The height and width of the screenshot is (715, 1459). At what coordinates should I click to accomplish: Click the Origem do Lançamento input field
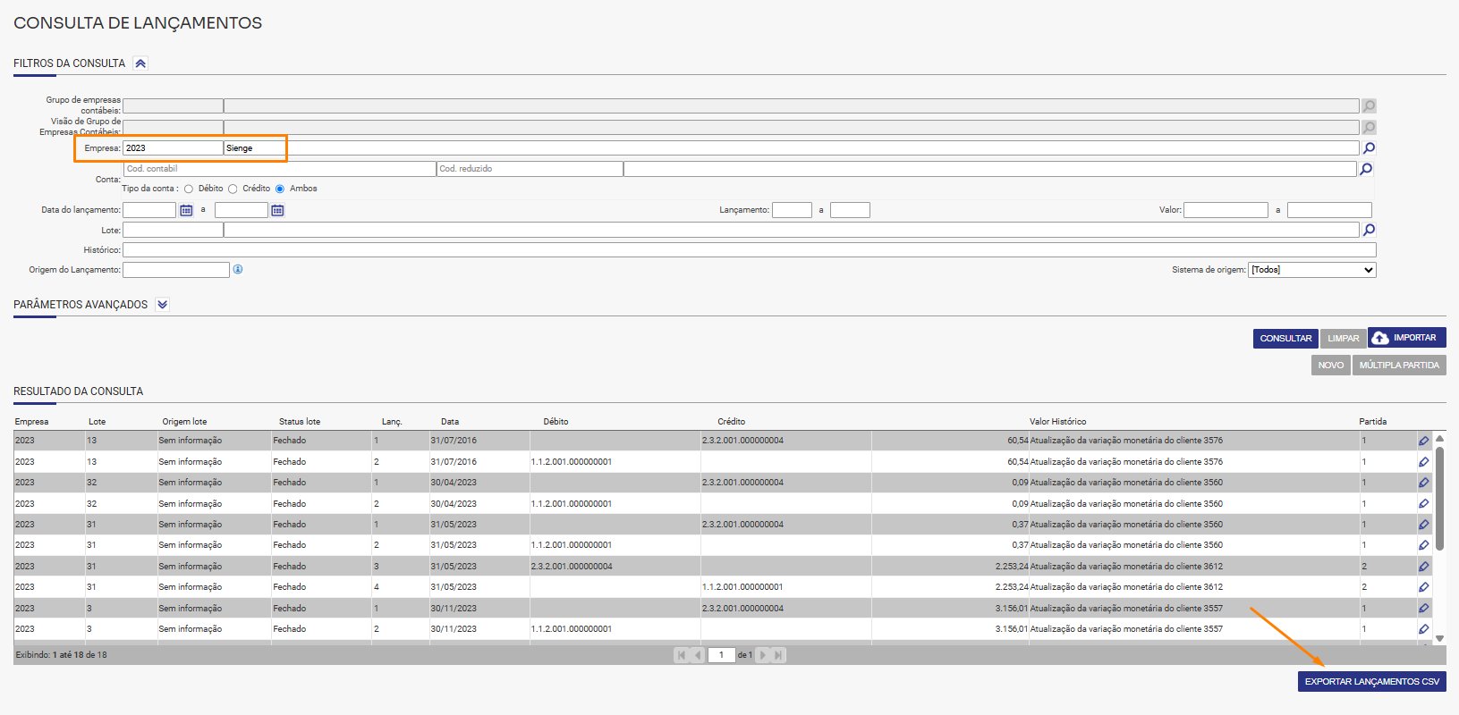click(x=176, y=270)
